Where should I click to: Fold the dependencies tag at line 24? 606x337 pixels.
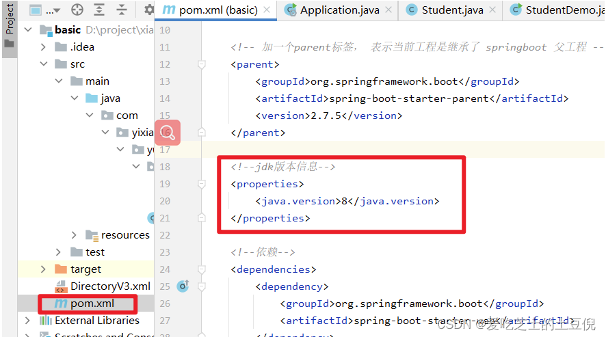tap(201, 269)
